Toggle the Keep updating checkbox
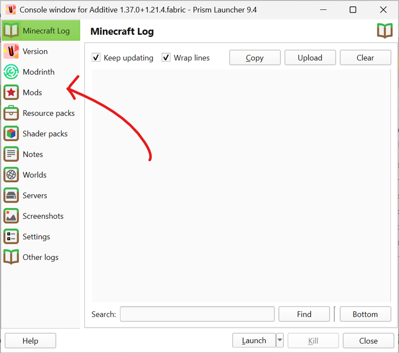This screenshot has height=353, width=399. (x=97, y=58)
